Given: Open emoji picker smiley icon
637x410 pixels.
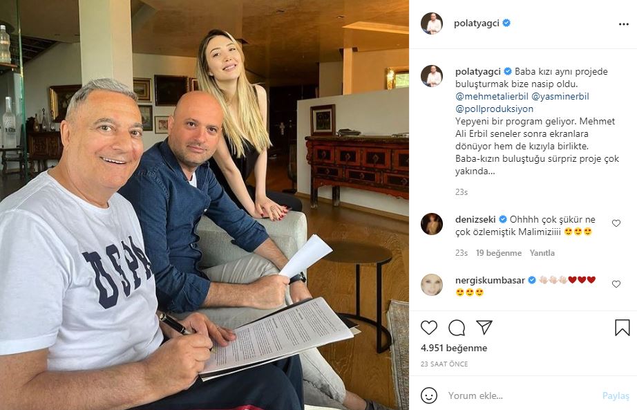Looking at the screenshot, I should [x=429, y=395].
